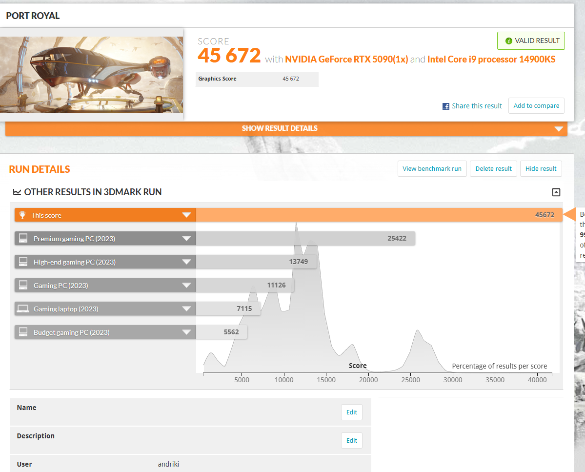Edit the Name field
585x472 pixels.
[x=351, y=412]
